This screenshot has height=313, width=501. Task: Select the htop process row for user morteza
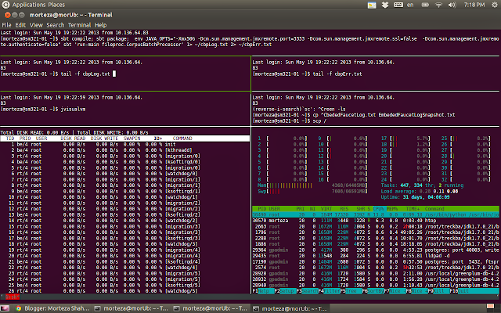[x=376, y=221]
